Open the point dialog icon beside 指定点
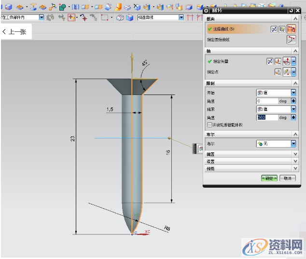Viewport: 306px width, 259px height. pos(278,72)
